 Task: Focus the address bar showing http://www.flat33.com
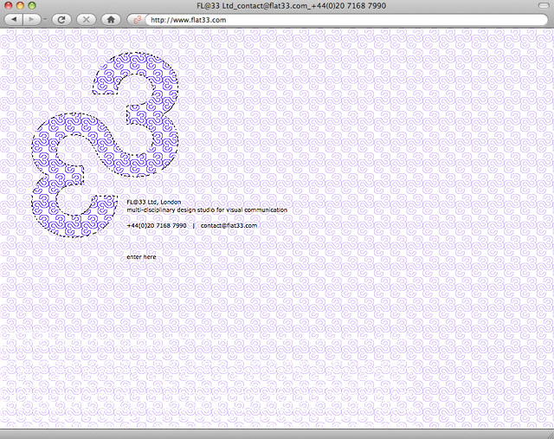click(x=346, y=20)
